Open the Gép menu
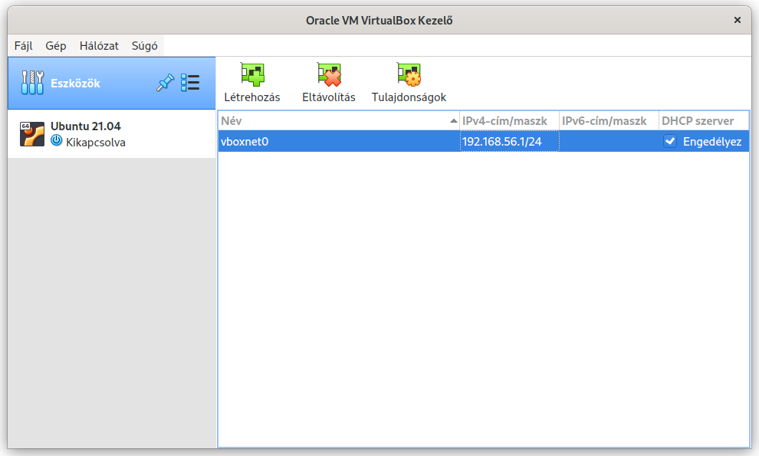The height and width of the screenshot is (456, 759). 56,46
